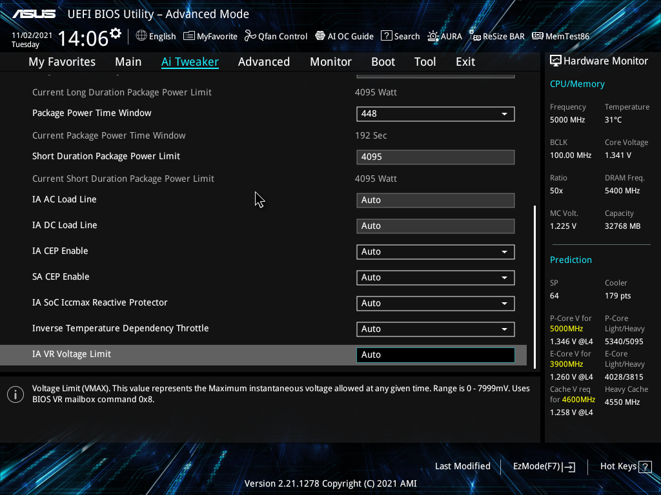Click the 5000 MHz frequency value
Viewport: 661px width, 495px height.
[x=567, y=120]
